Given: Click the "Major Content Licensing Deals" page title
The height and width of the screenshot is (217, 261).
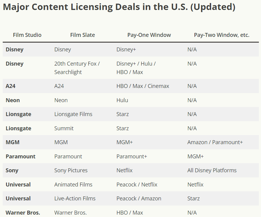Looking at the screenshot, I should click(119, 7).
